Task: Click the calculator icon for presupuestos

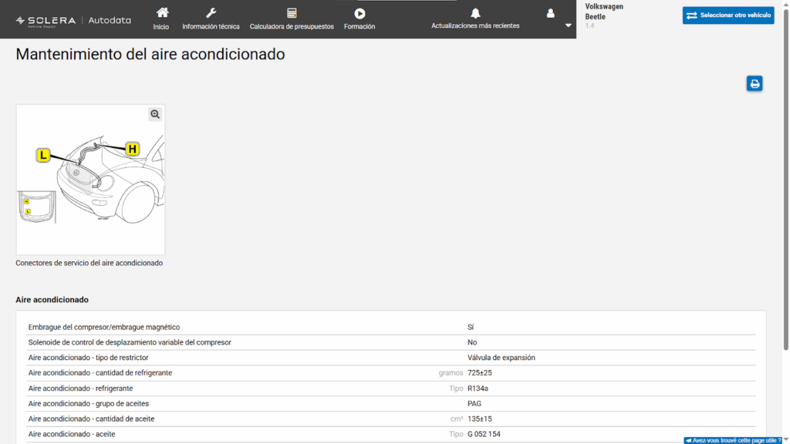Action: [x=292, y=13]
